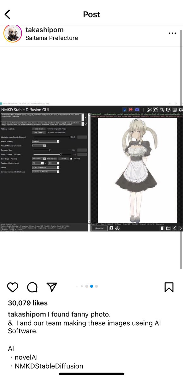The width and height of the screenshot is (183, 379).
Task: Click the Load Concept button
Action: [x=39, y=132]
